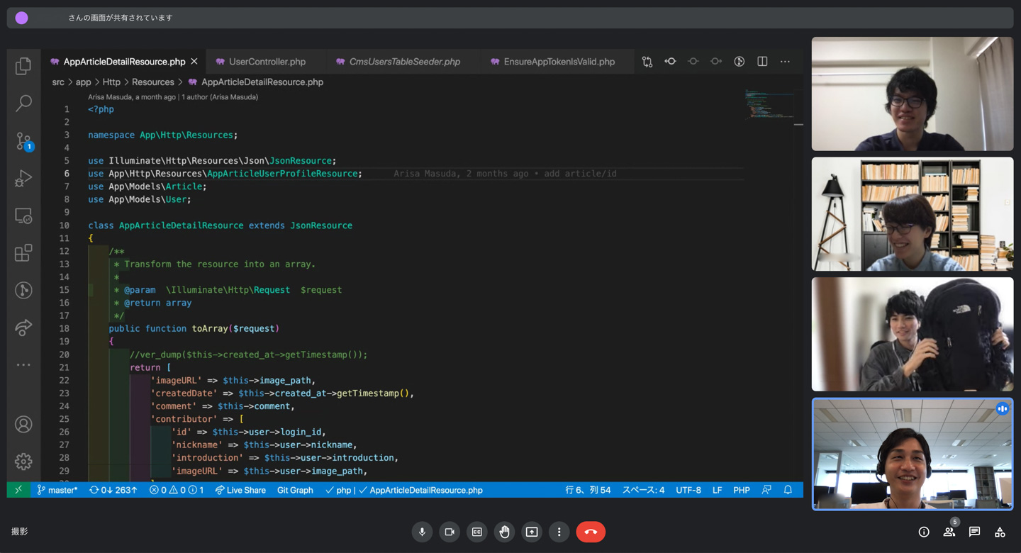
Task: Toggle the camera in meeting controls
Action: coord(450,532)
